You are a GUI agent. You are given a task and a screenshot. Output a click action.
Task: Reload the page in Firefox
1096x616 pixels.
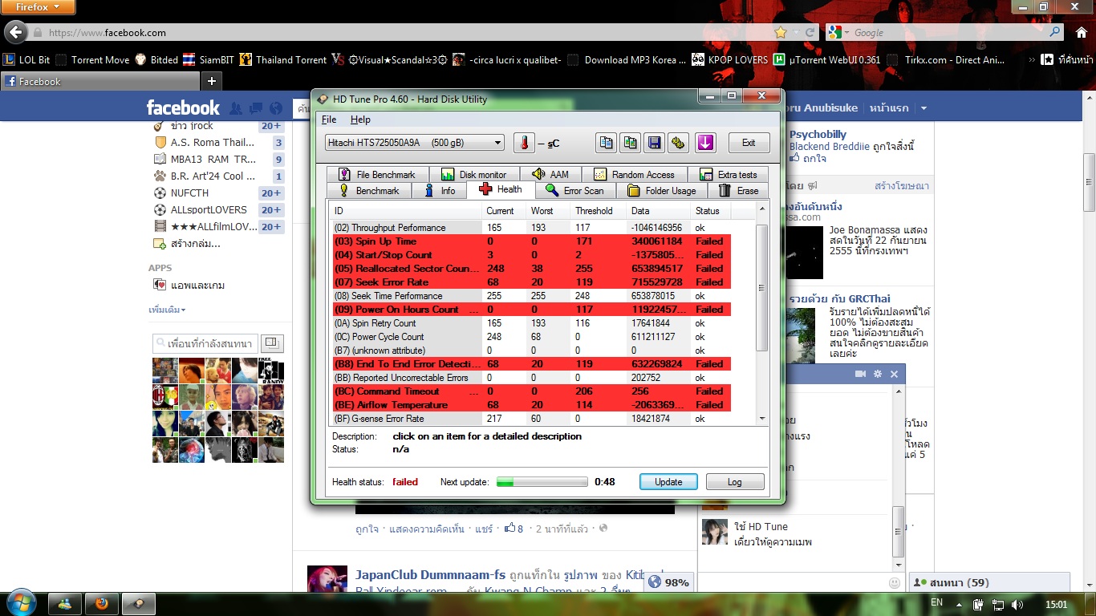810,33
